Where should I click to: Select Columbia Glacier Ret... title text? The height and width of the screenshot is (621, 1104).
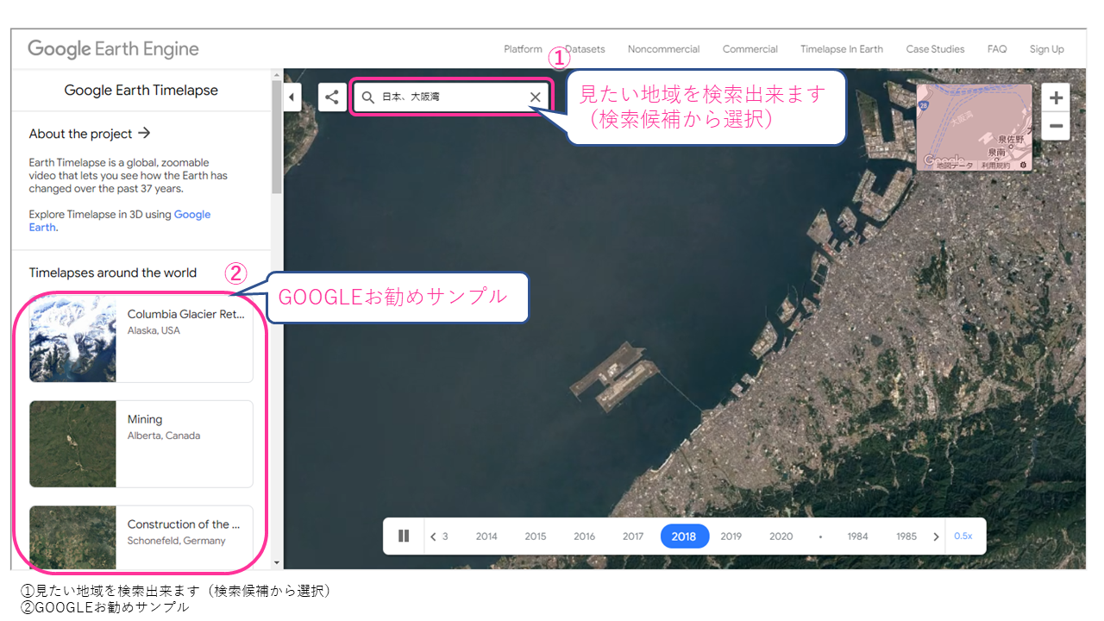click(186, 315)
